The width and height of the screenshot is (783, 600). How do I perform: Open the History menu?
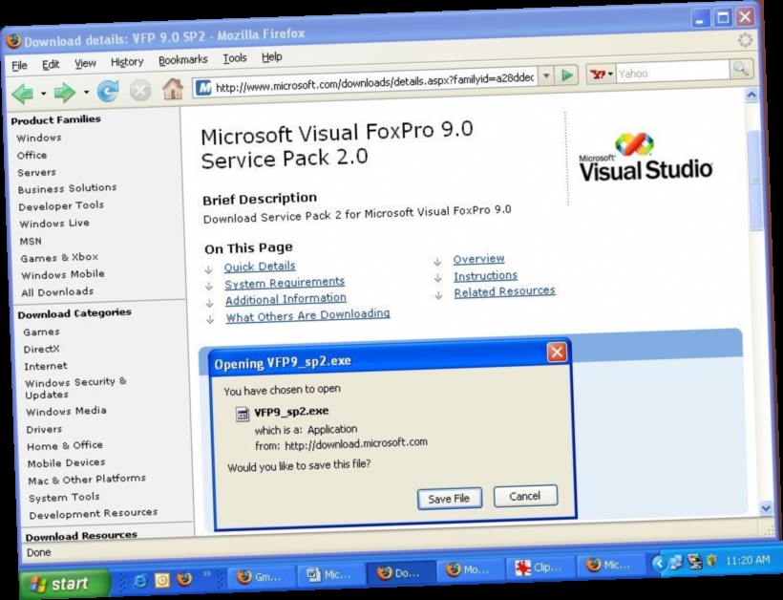pos(127,62)
